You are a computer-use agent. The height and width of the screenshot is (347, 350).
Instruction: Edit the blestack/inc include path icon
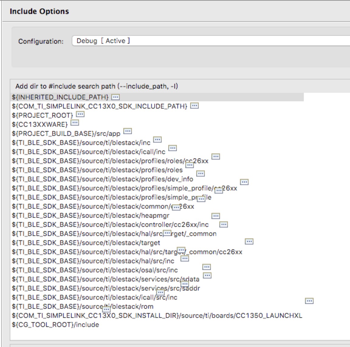[x=157, y=140]
